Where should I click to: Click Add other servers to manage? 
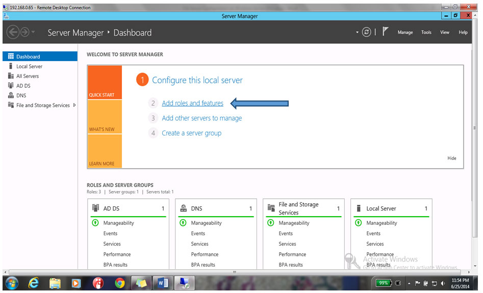coord(202,118)
